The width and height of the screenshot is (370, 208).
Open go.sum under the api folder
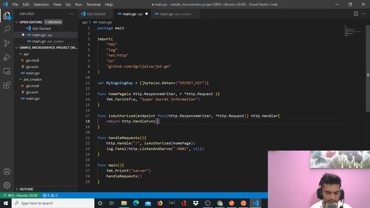click(x=46, y=67)
